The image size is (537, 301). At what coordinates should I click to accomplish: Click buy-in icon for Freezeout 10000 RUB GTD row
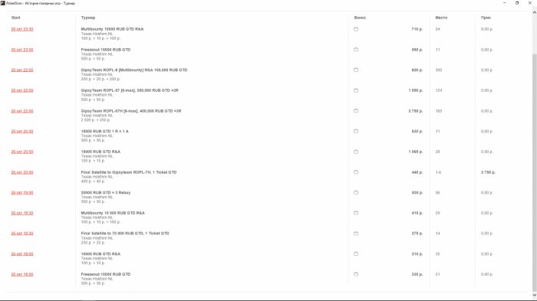[356, 274]
